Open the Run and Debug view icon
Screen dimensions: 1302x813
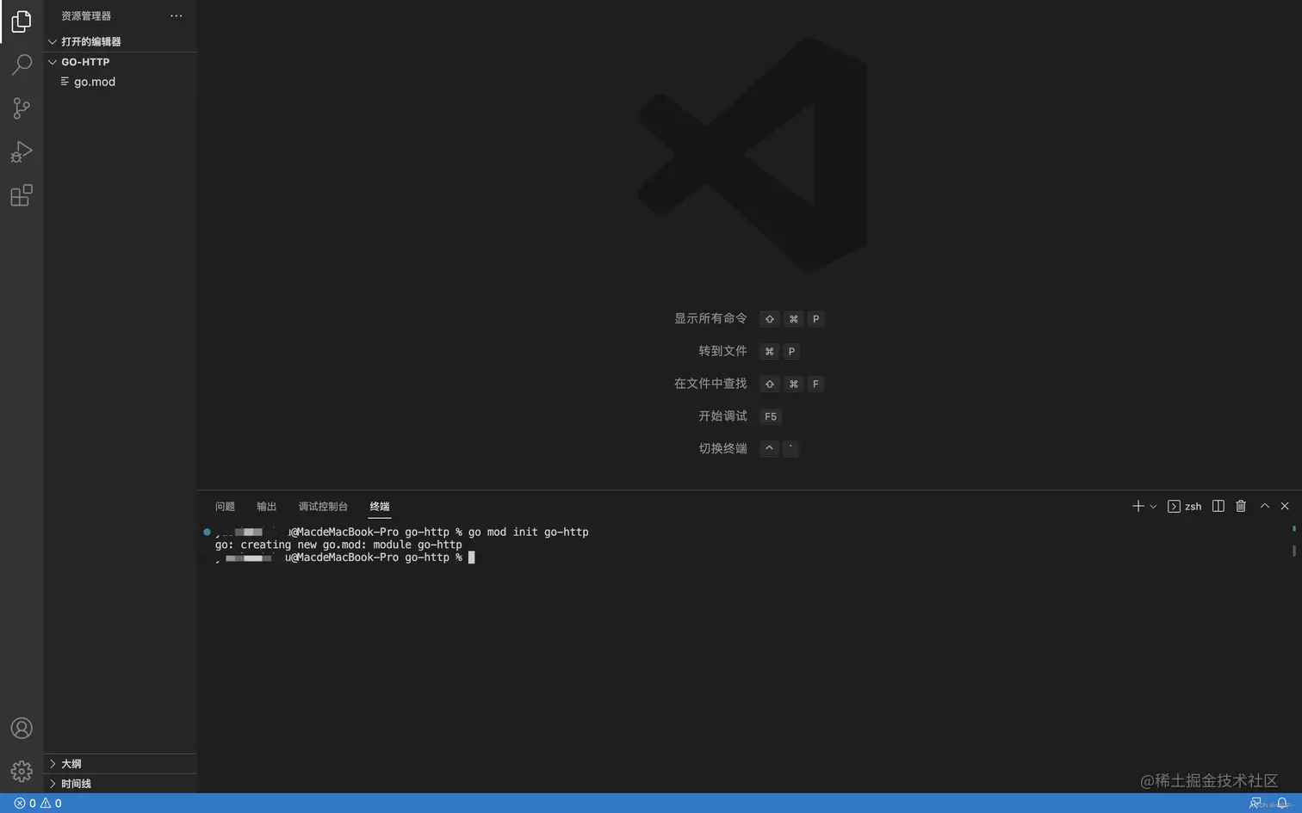coord(22,152)
